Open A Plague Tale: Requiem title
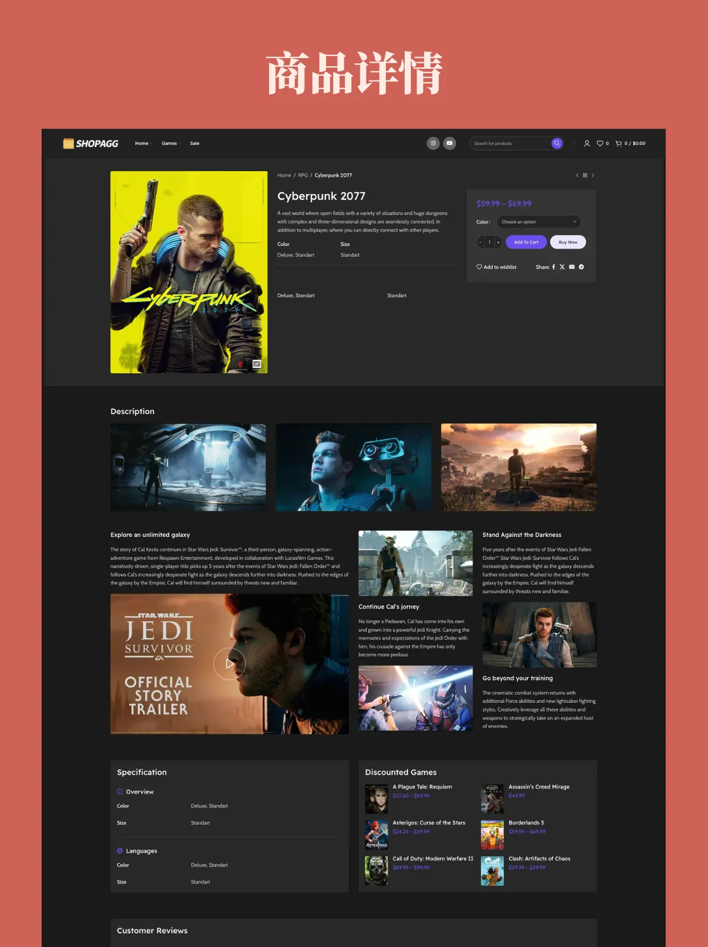Viewport: 708px width, 947px height. 422,787
